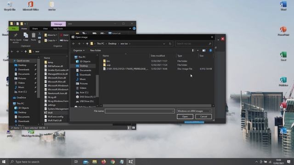Click the Manage contextual tab in Explorer

pyautogui.click(x=58, y=24)
